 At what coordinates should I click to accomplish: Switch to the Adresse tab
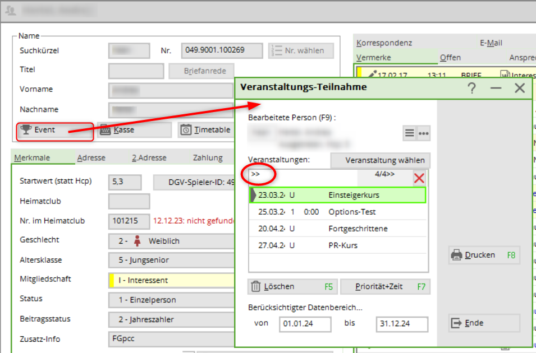[x=91, y=158]
